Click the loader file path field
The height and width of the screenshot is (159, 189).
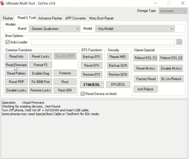click(103, 42)
